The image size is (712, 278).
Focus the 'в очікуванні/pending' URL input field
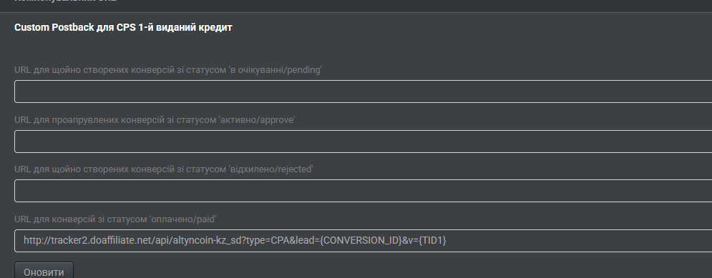pyautogui.click(x=364, y=91)
